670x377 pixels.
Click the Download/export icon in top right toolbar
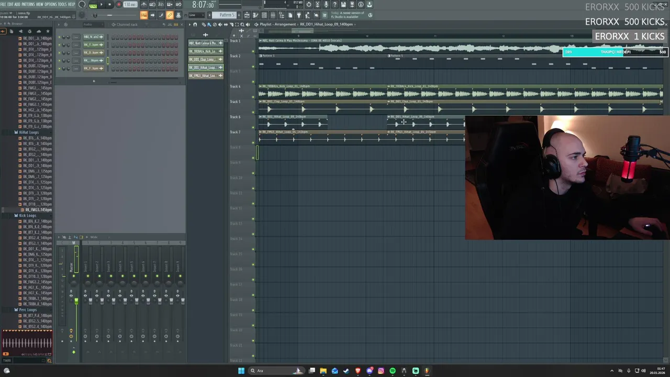pyautogui.click(x=370, y=5)
